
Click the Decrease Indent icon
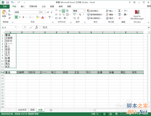pyautogui.click(x=56, y=18)
